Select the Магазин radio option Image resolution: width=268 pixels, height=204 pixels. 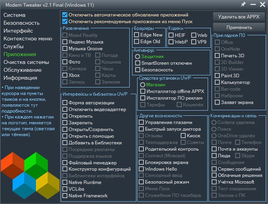point(143,85)
